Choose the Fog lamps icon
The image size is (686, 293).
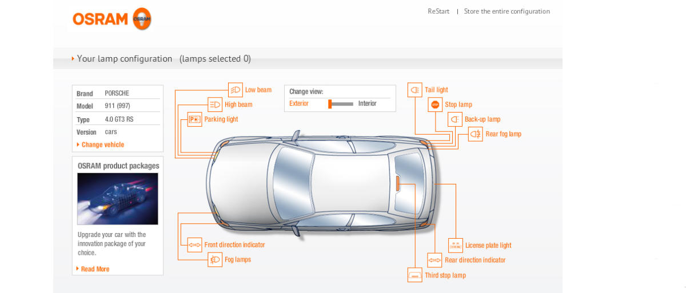(x=215, y=260)
